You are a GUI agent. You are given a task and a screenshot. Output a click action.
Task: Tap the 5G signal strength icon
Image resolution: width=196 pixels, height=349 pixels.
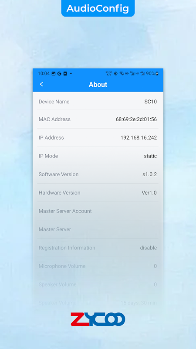[x=132, y=73]
